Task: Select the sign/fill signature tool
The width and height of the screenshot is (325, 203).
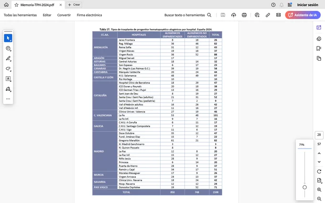Action: point(8,89)
